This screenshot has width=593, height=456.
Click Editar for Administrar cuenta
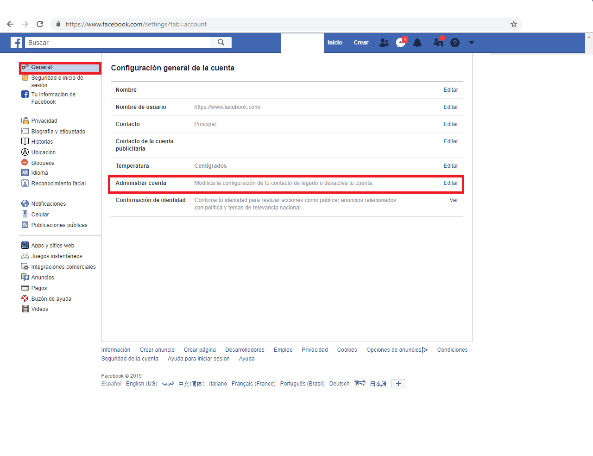point(450,183)
